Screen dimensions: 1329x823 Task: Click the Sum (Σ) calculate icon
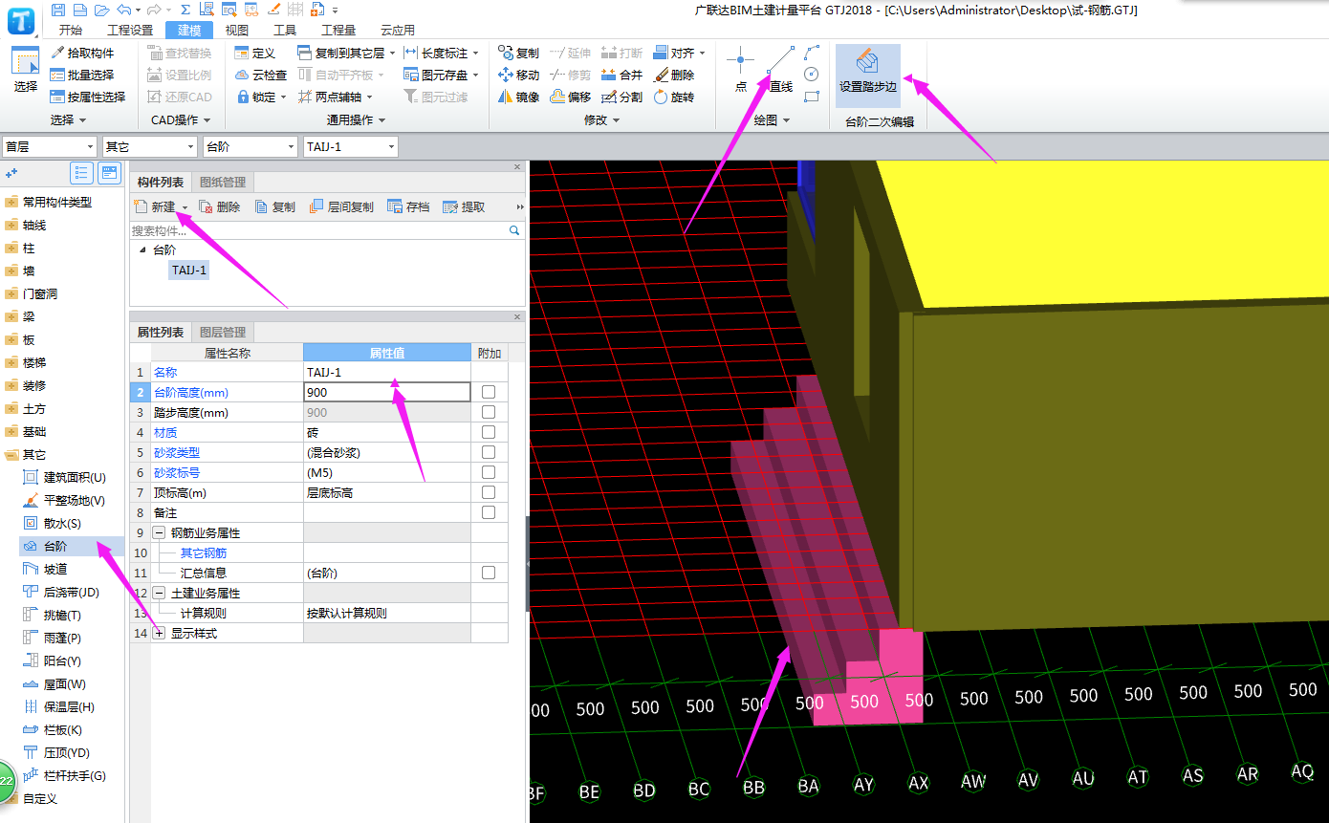pyautogui.click(x=185, y=10)
